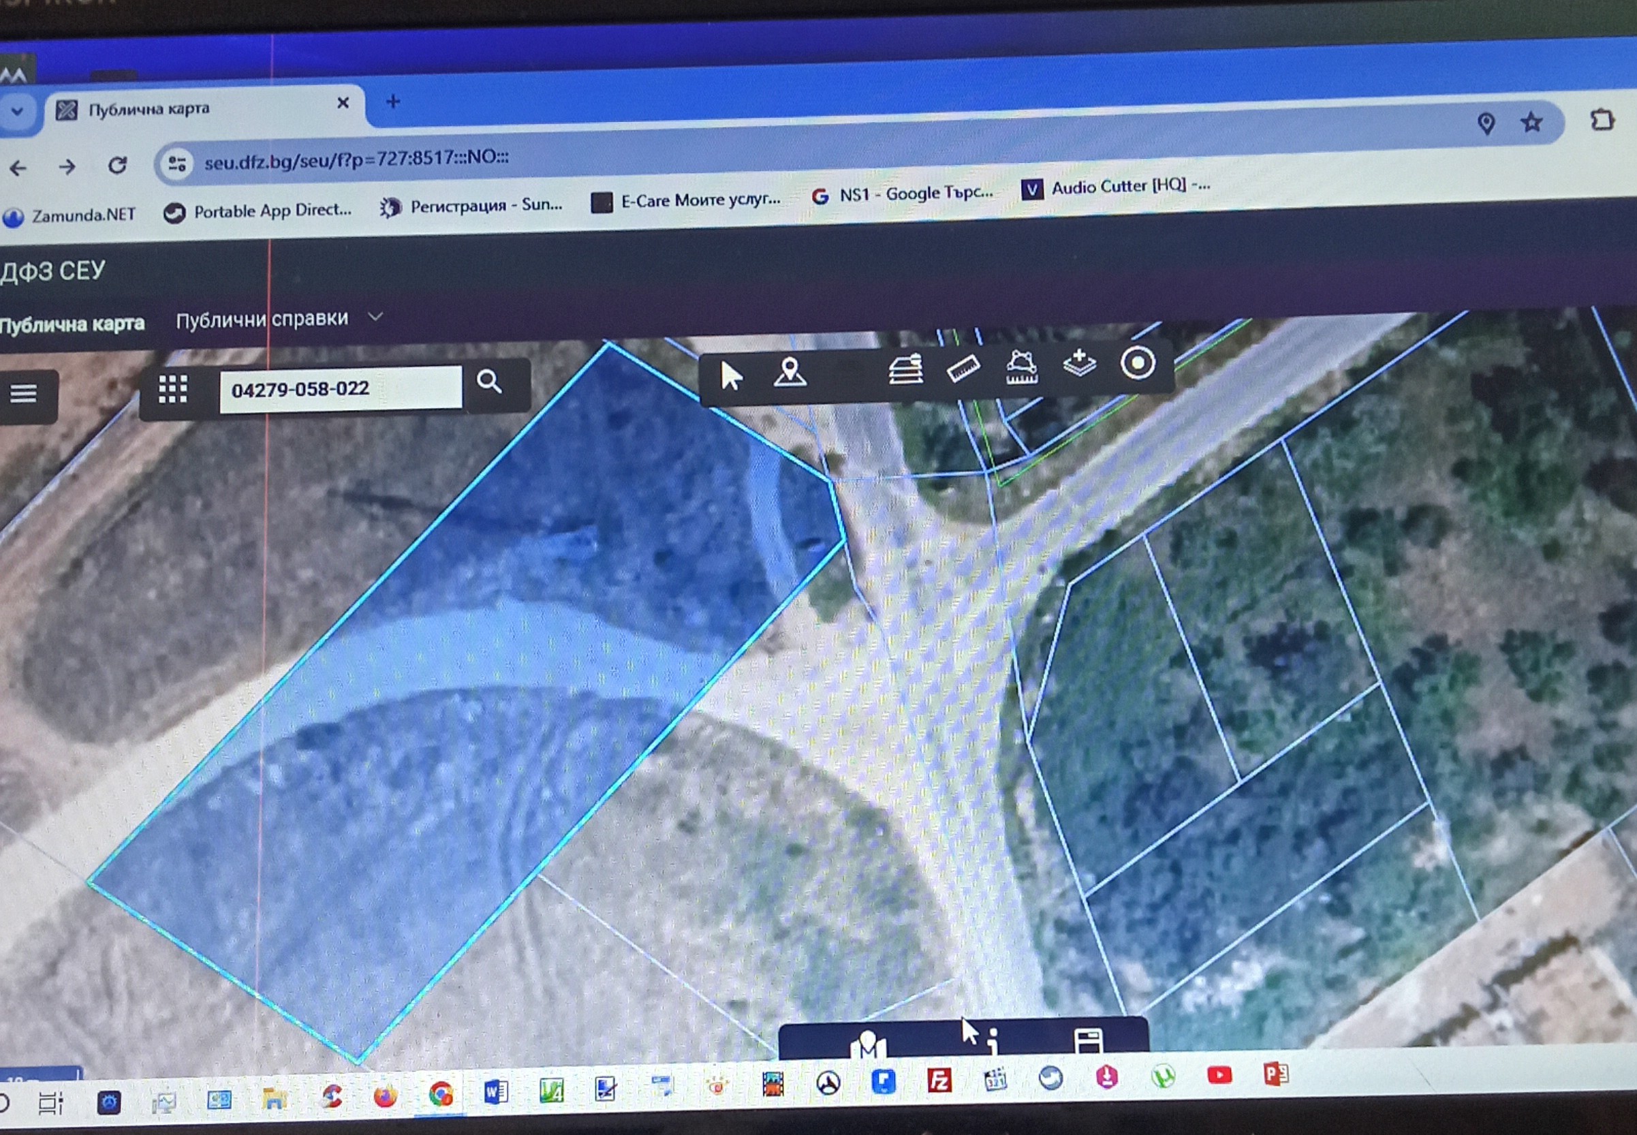Open the Регистрация - Sun... bookmark

click(471, 206)
